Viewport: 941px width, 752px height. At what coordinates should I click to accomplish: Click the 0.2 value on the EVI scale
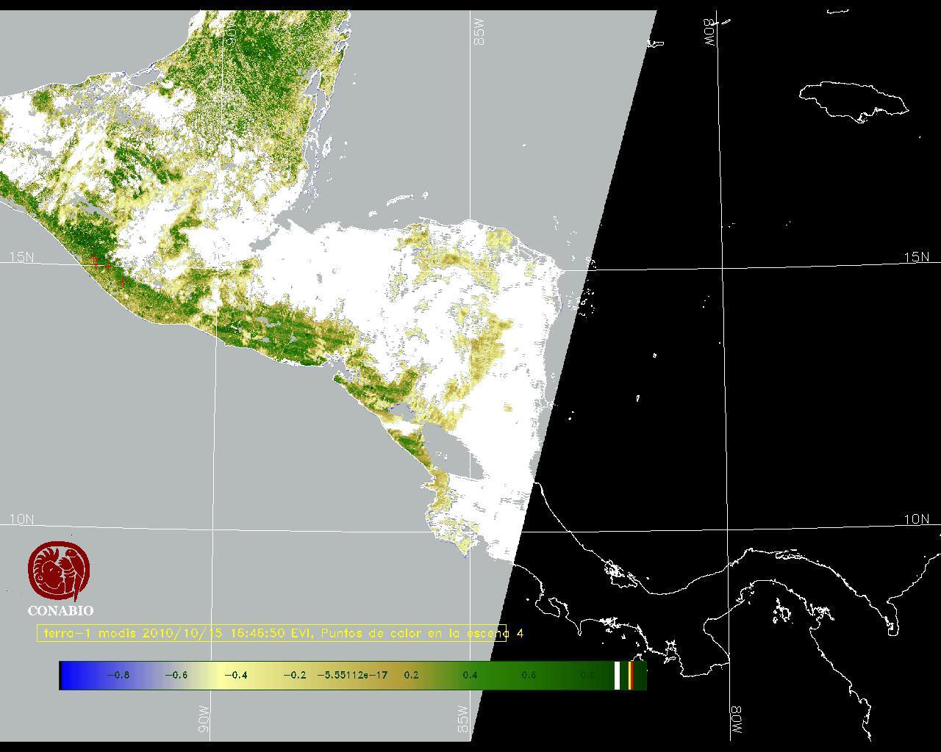pyautogui.click(x=411, y=675)
